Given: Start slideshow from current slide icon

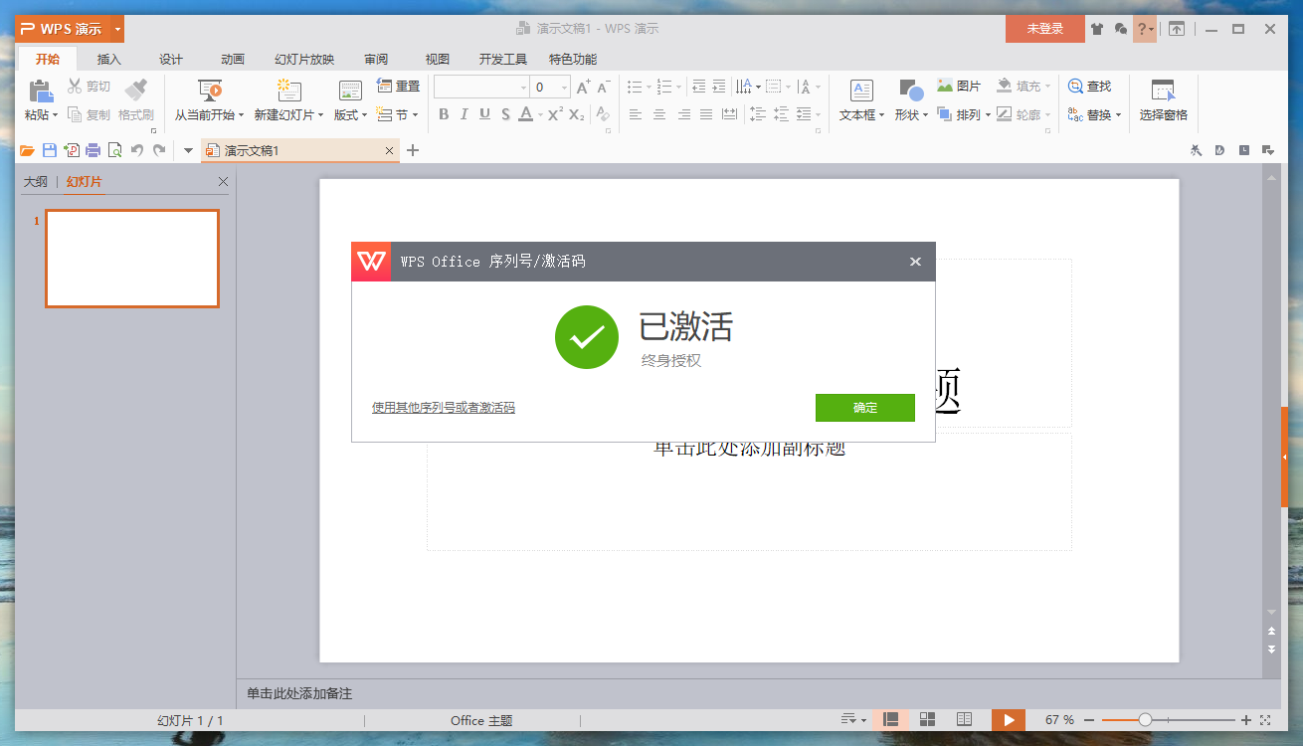Looking at the screenshot, I should (209, 91).
